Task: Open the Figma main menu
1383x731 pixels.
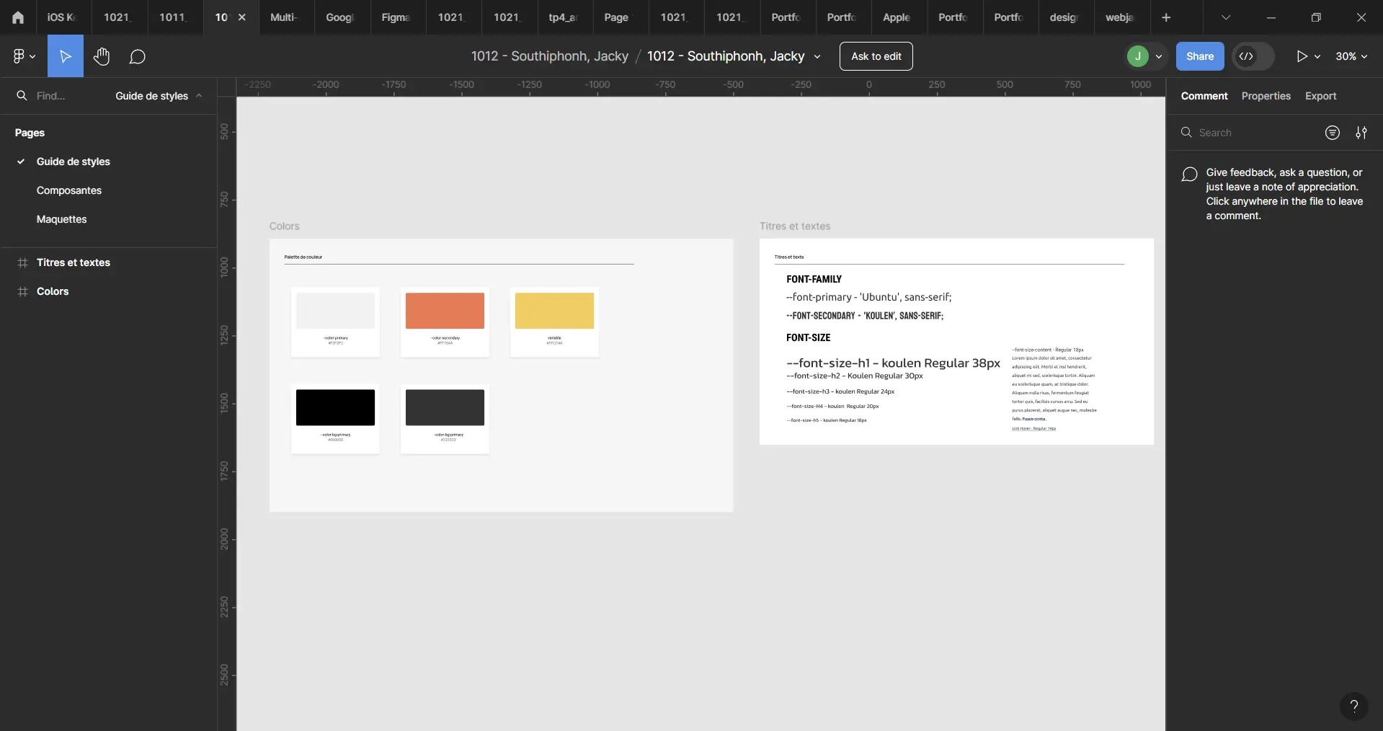Action: [24, 56]
